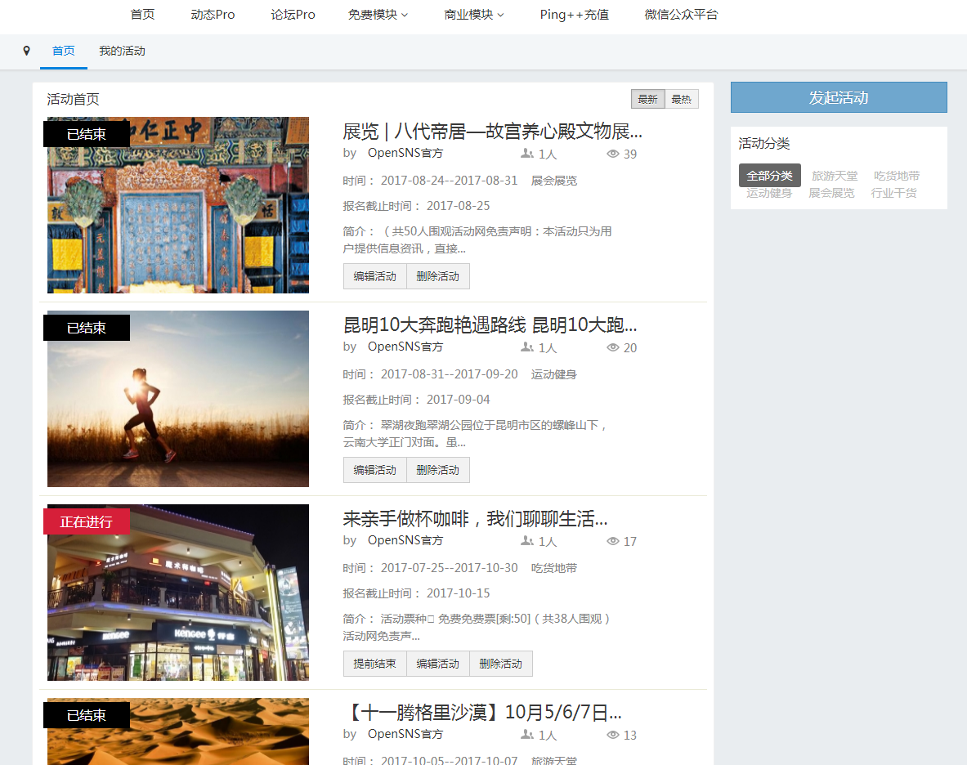Click date text 2017-08-24--2017-08-31

coord(449,181)
